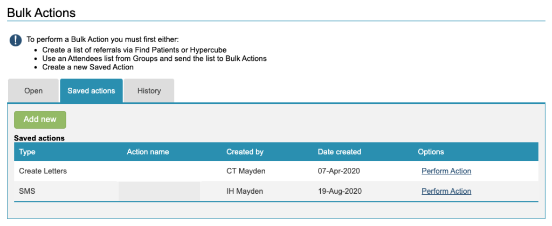Image resolution: width=552 pixels, height=226 pixels.
Task: Click the Type column header
Action: 27,152
